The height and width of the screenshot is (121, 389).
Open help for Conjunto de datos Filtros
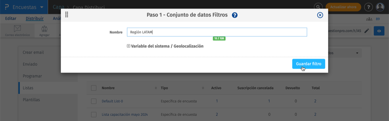[235, 15]
